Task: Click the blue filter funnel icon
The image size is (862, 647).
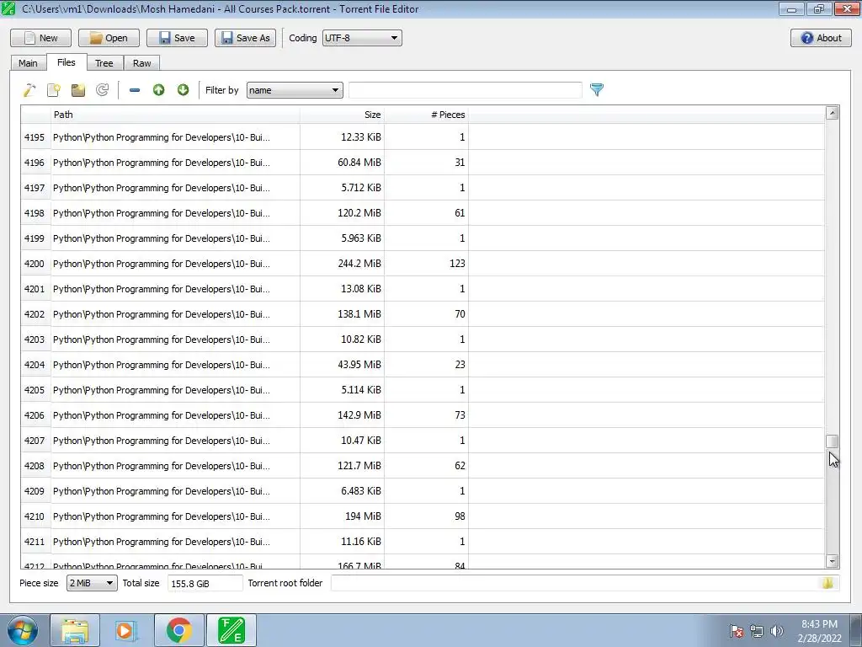Action: click(597, 89)
